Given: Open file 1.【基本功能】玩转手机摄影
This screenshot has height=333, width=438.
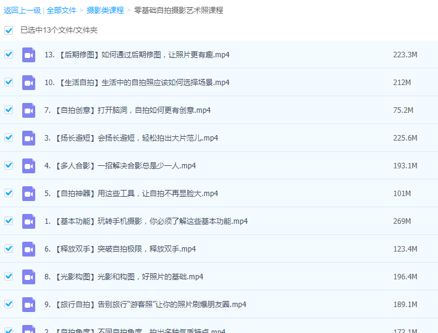Looking at the screenshot, I should [x=146, y=221].
